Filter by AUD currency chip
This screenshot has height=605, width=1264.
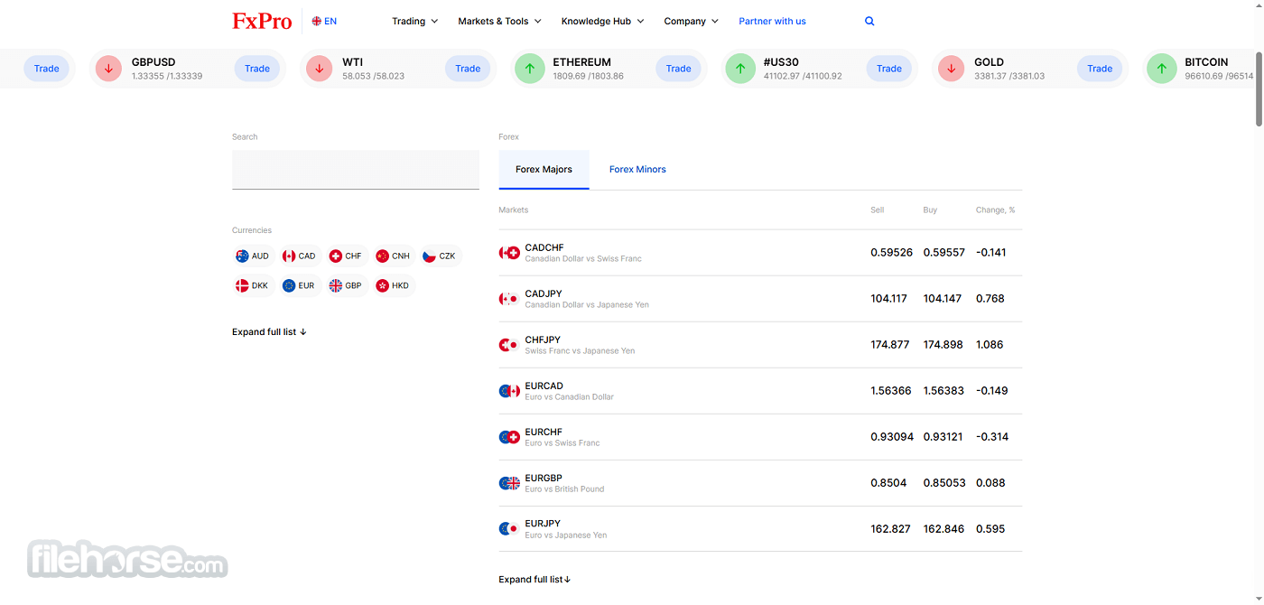(253, 256)
